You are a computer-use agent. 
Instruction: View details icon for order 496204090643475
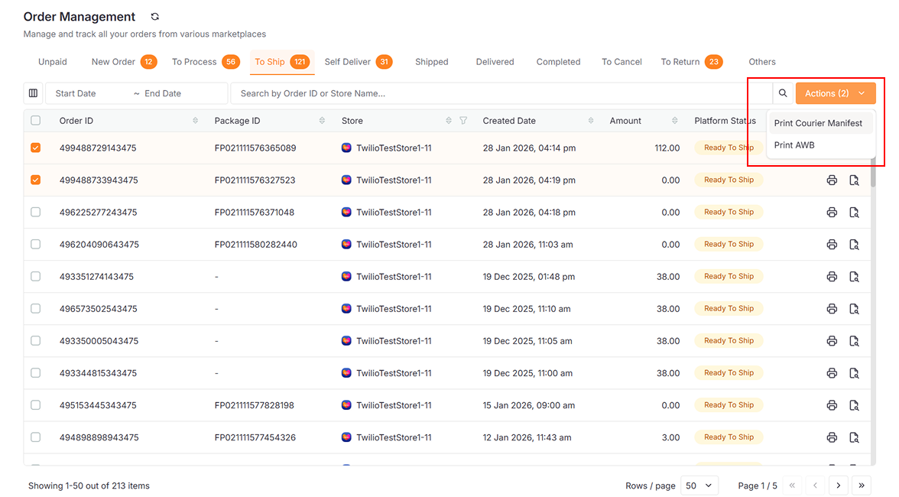tap(855, 245)
